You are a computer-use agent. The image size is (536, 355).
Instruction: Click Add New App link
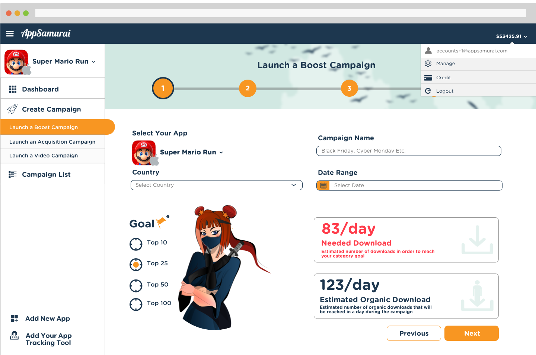pyautogui.click(x=48, y=319)
